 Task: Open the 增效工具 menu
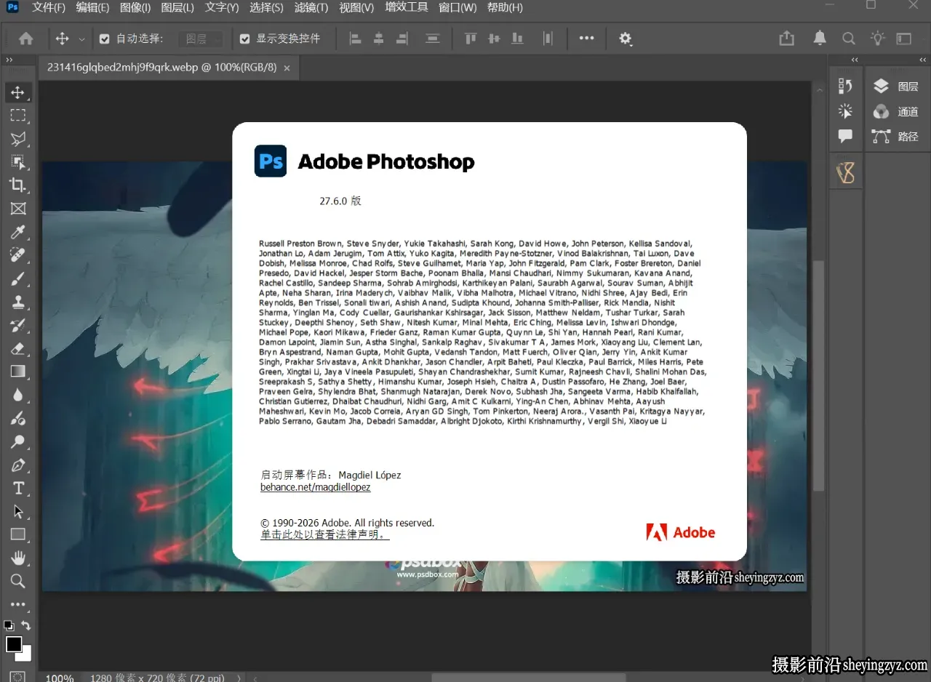[x=407, y=7]
